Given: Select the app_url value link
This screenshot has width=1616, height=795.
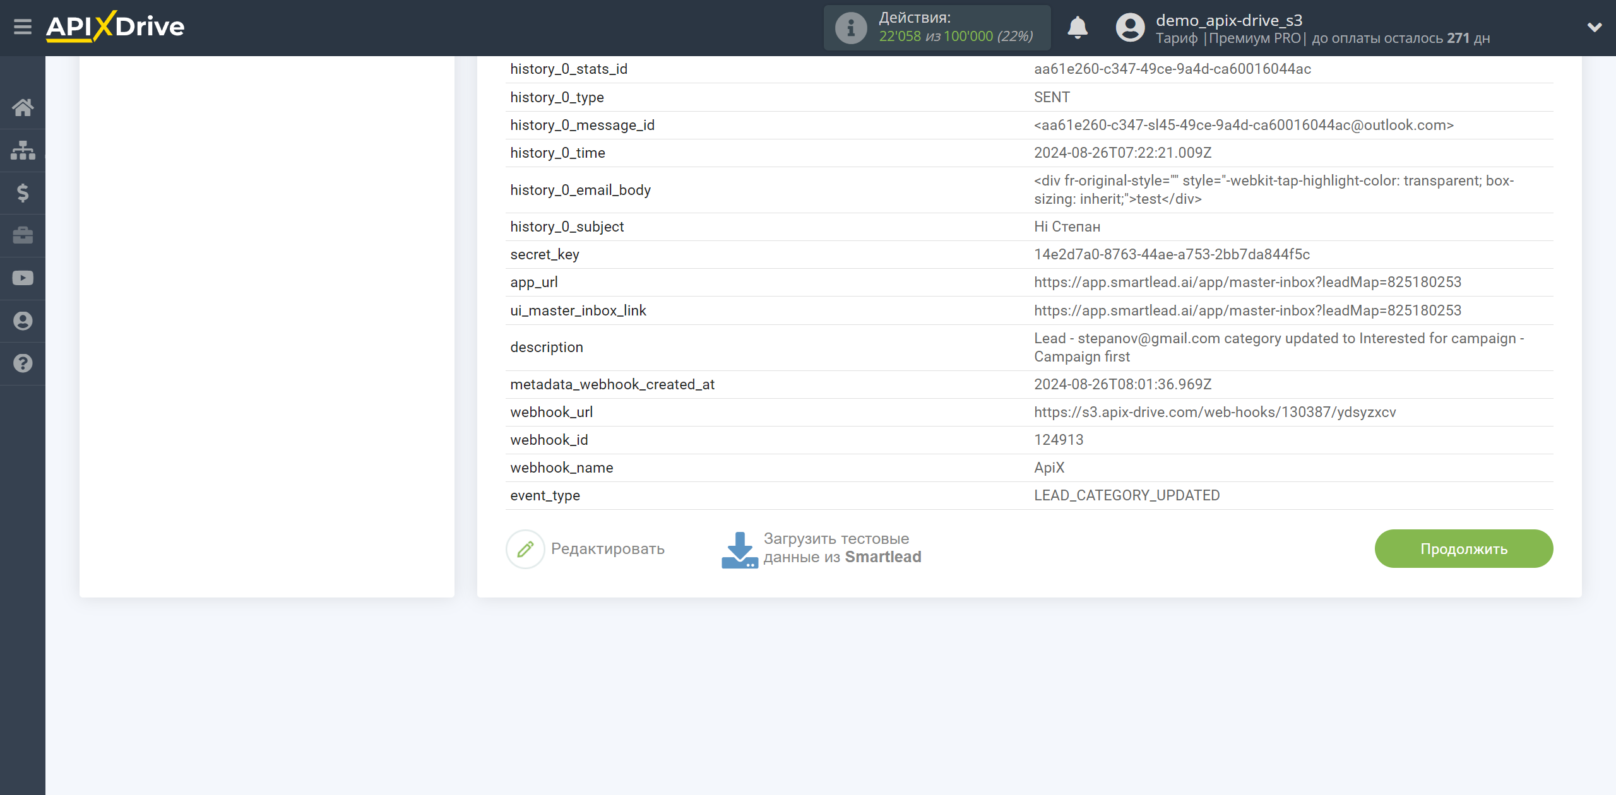Looking at the screenshot, I should coord(1247,283).
